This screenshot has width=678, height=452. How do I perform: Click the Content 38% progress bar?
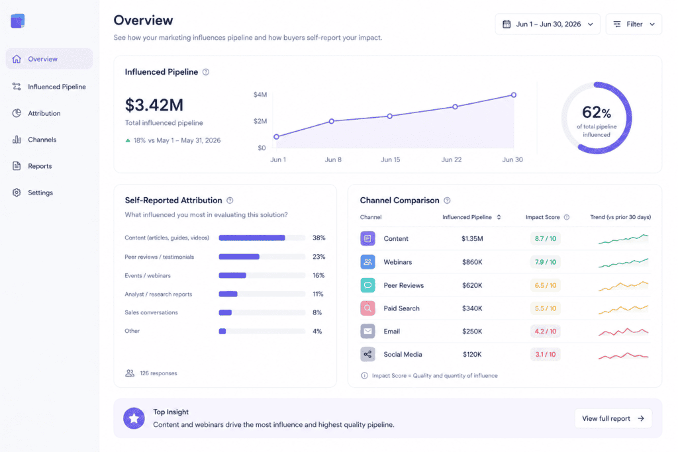tap(262, 238)
